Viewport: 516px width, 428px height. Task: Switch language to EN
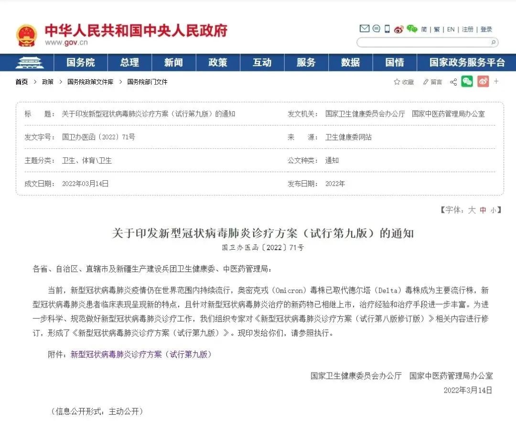pos(451,29)
